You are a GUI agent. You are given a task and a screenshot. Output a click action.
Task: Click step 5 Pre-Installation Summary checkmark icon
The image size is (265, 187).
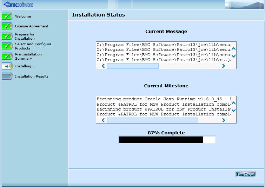click(x=7, y=56)
